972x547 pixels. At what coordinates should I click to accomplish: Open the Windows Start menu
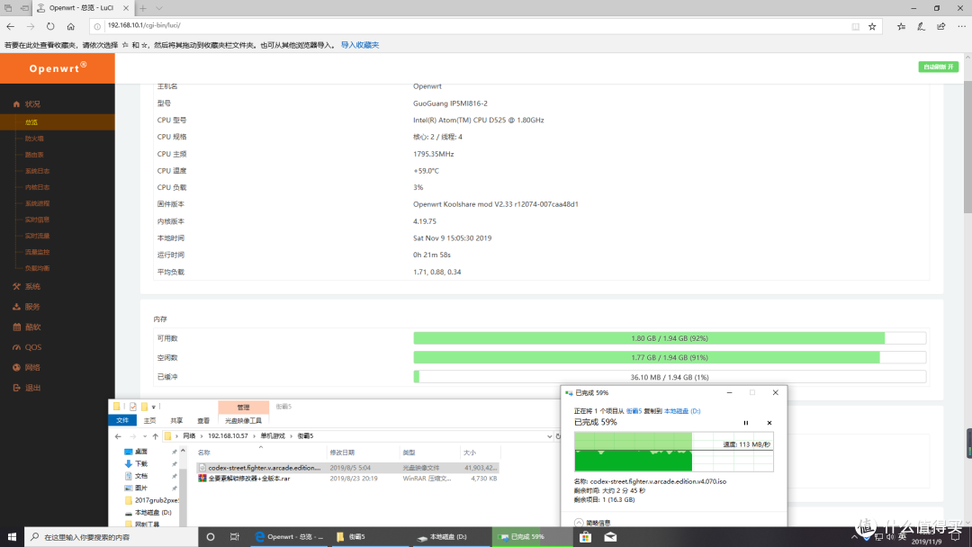point(12,536)
